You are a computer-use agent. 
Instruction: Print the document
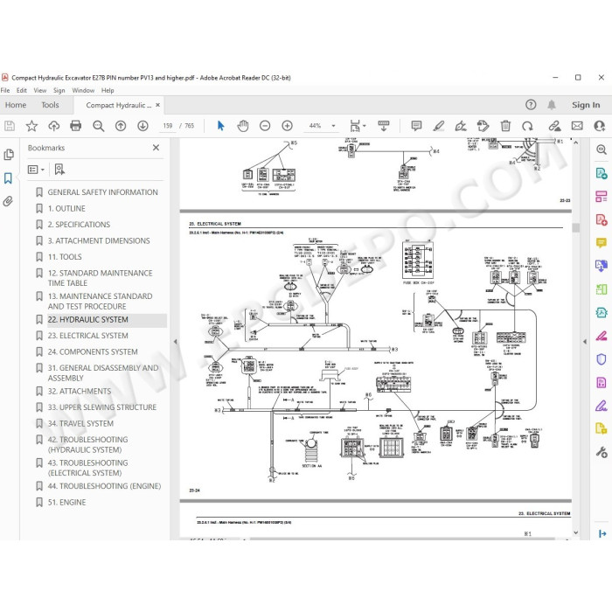[76, 126]
